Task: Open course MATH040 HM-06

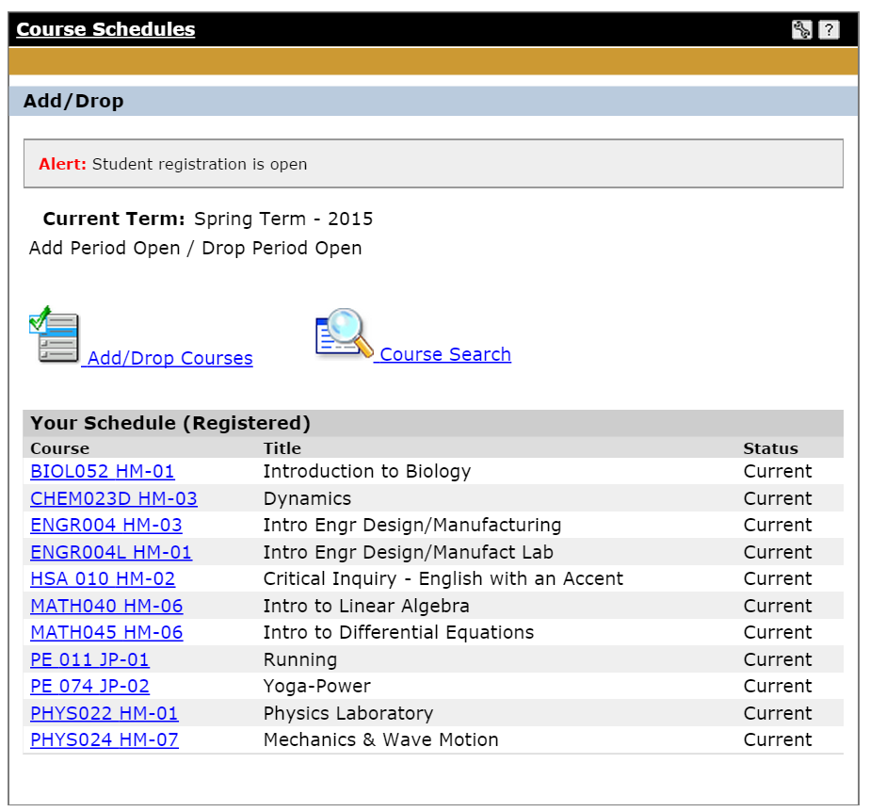Action: 106,606
